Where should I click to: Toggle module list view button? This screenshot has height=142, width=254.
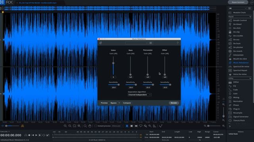tap(250, 8)
